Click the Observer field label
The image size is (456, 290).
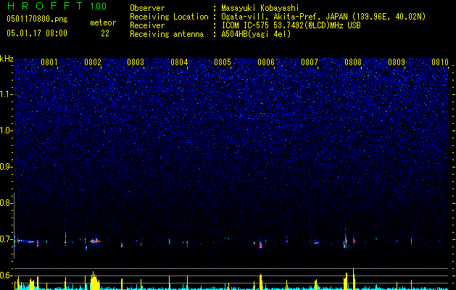click(x=147, y=8)
